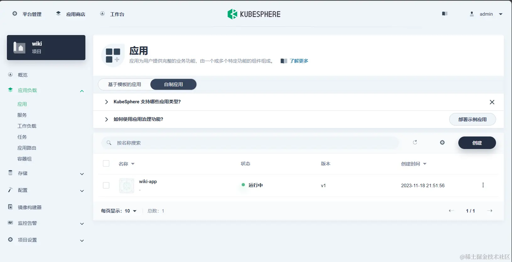Click the 状态 column header

(x=245, y=164)
